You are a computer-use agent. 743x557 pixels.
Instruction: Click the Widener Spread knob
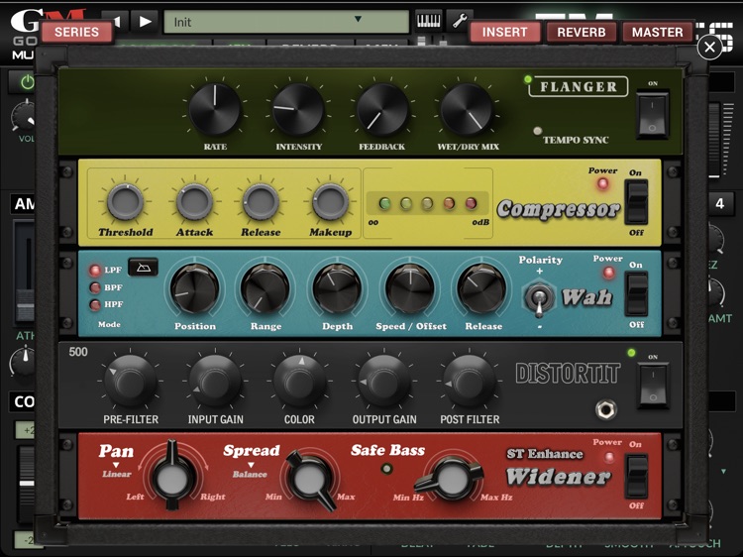click(310, 480)
